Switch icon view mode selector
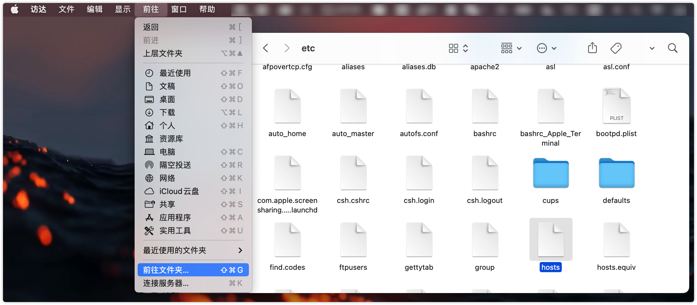 pyautogui.click(x=458, y=48)
